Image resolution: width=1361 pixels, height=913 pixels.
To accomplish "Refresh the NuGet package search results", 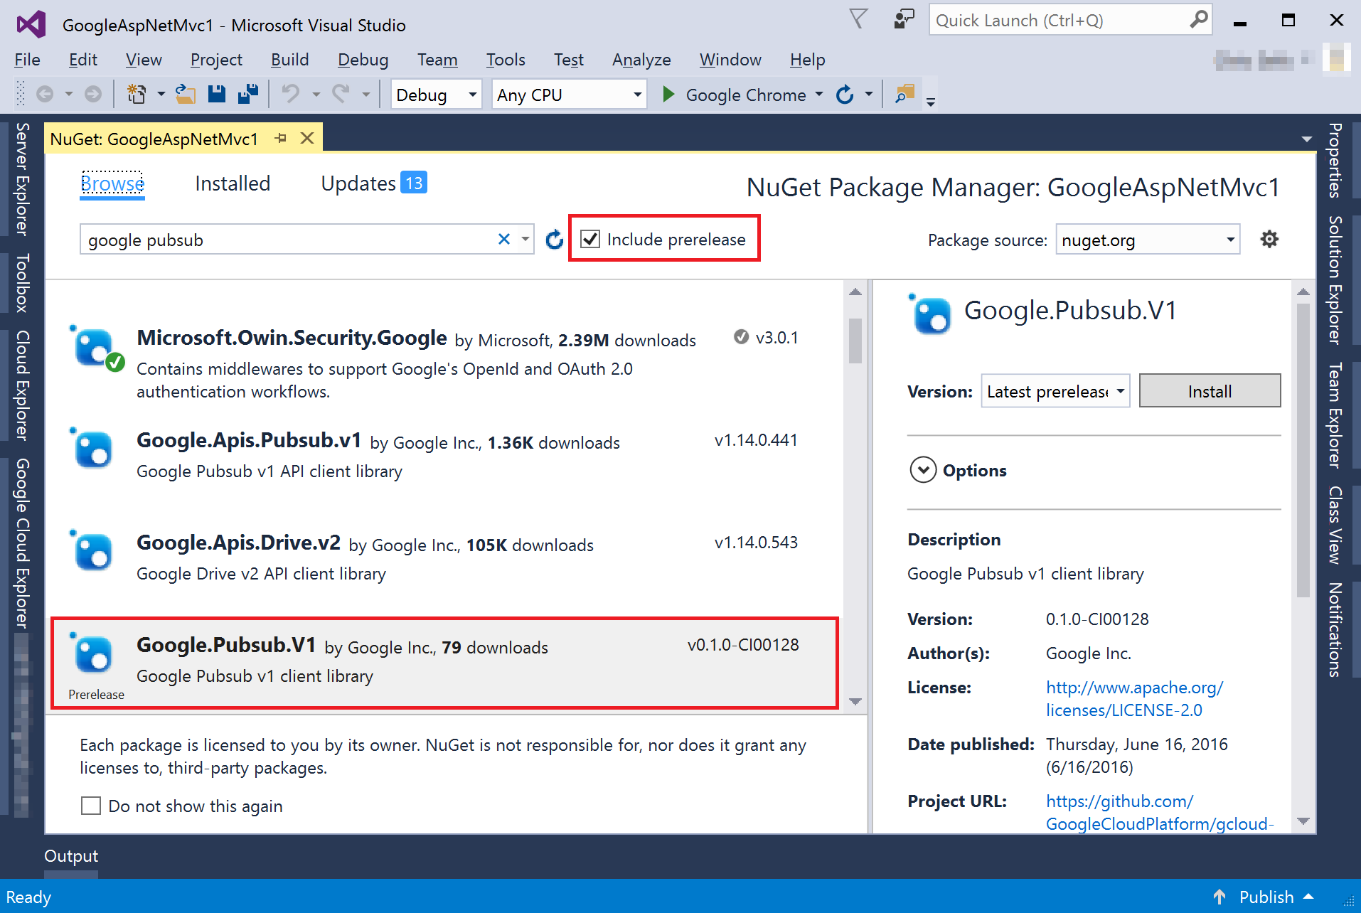I will point(554,240).
